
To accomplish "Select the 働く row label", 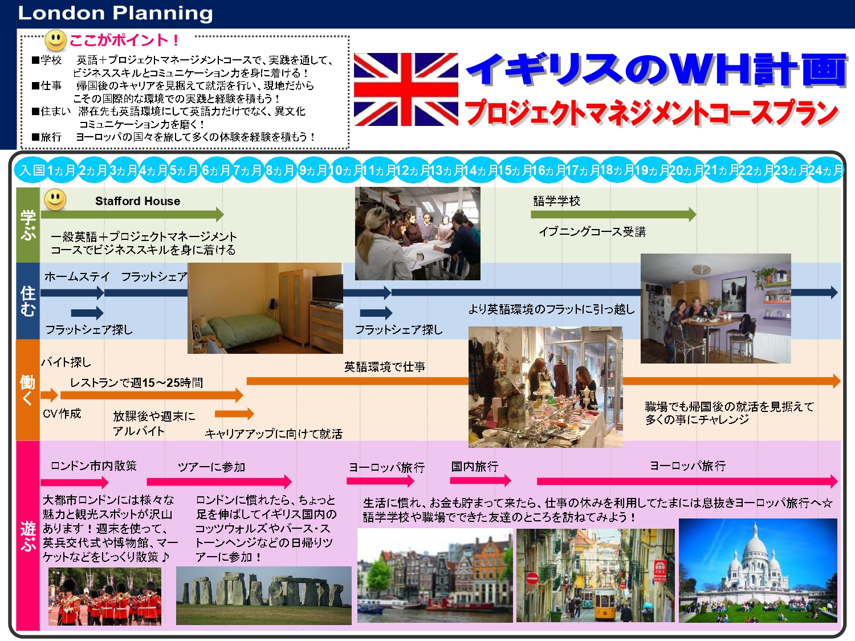I will (x=28, y=390).
